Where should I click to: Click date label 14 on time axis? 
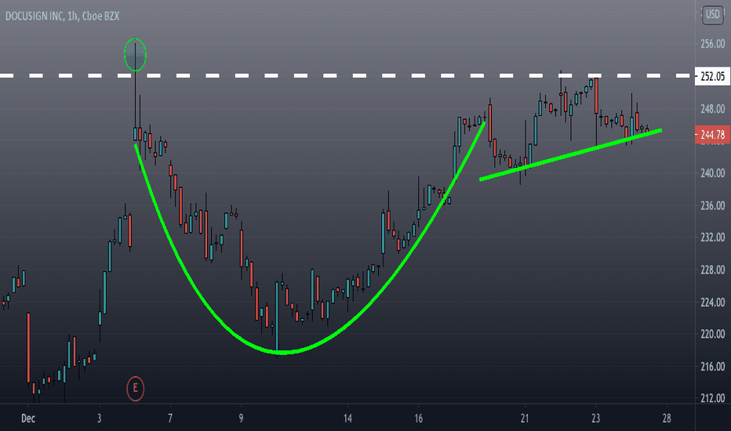coord(347,418)
